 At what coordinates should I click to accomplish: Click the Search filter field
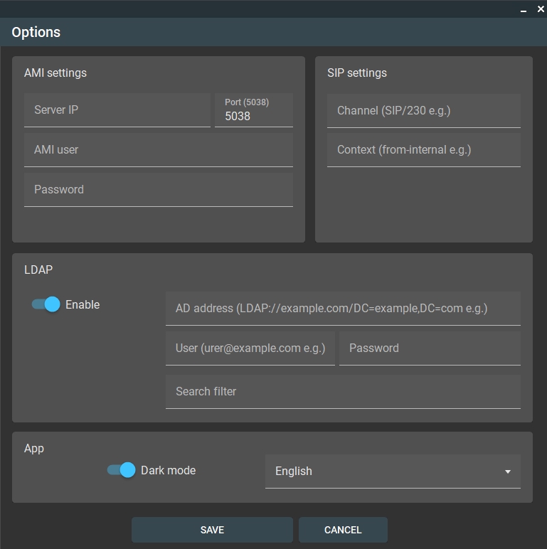[343, 392]
